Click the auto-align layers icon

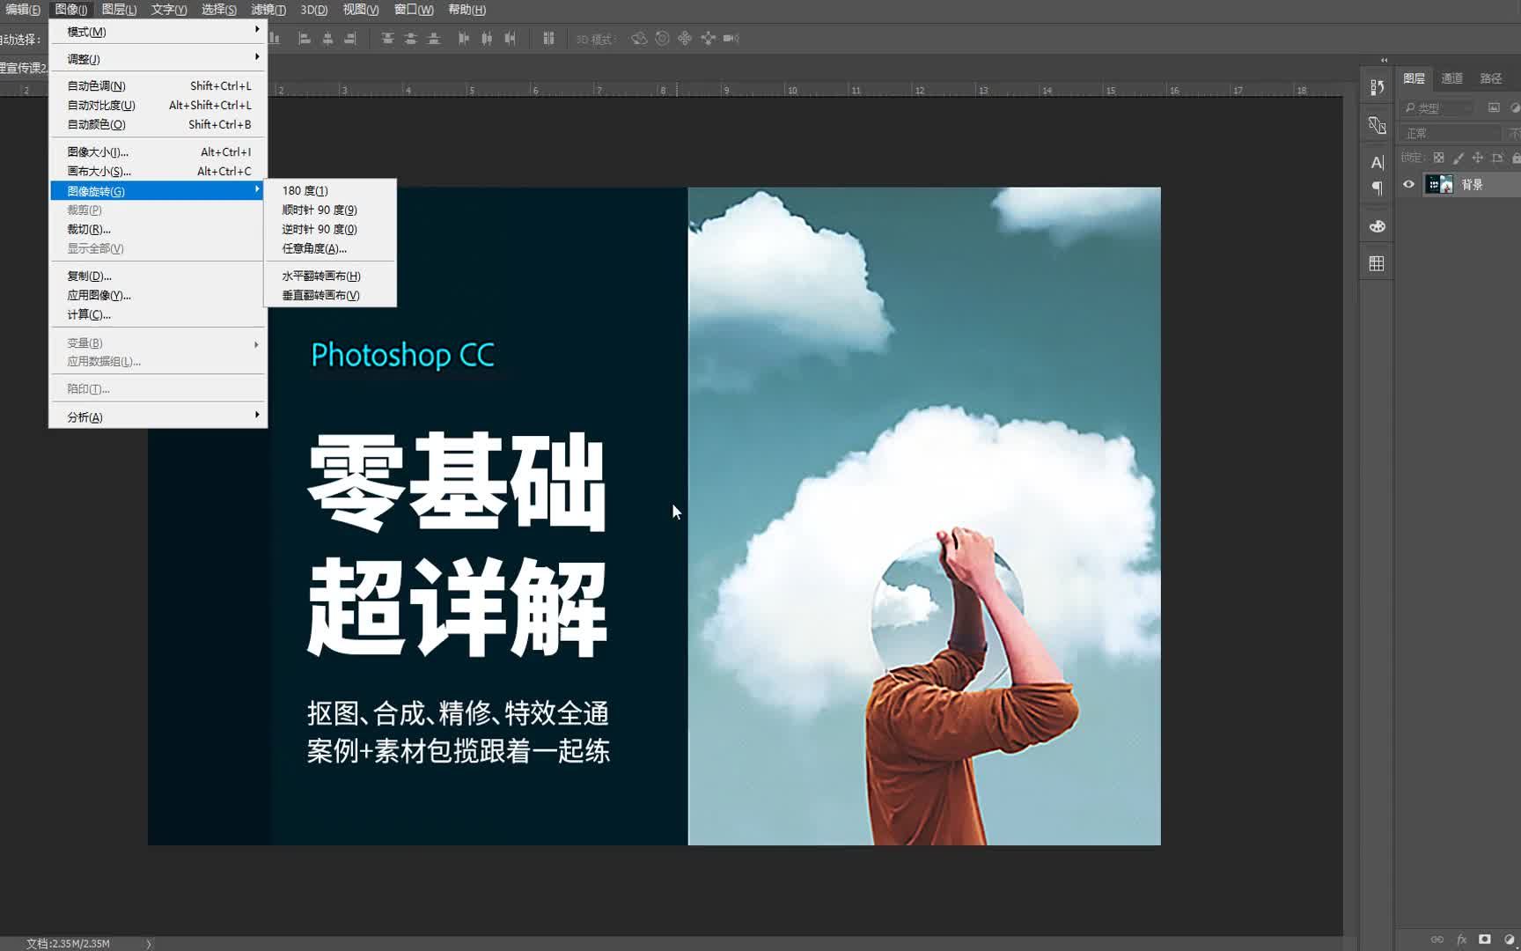coord(548,39)
